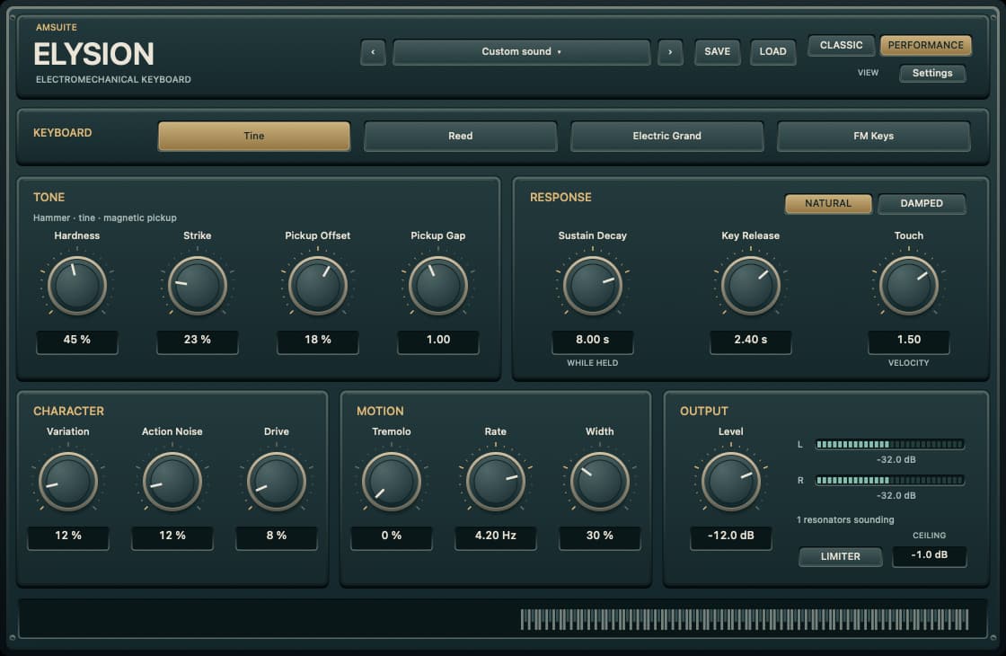Image resolution: width=1006 pixels, height=656 pixels.
Task: Click the Drive knob
Action: coord(277,482)
